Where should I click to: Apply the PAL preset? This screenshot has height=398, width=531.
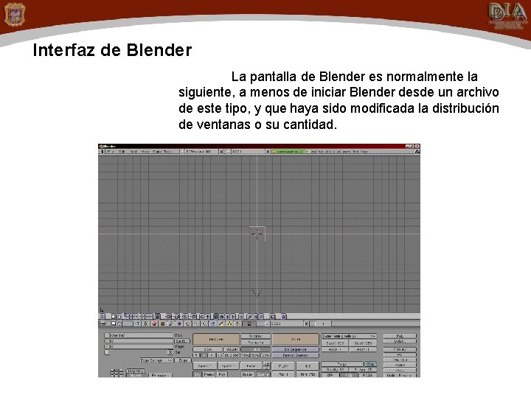pos(400,336)
